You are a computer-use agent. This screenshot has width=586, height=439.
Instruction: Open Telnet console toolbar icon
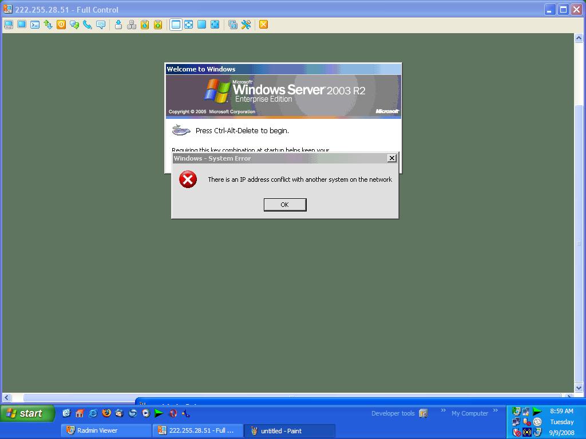click(35, 25)
